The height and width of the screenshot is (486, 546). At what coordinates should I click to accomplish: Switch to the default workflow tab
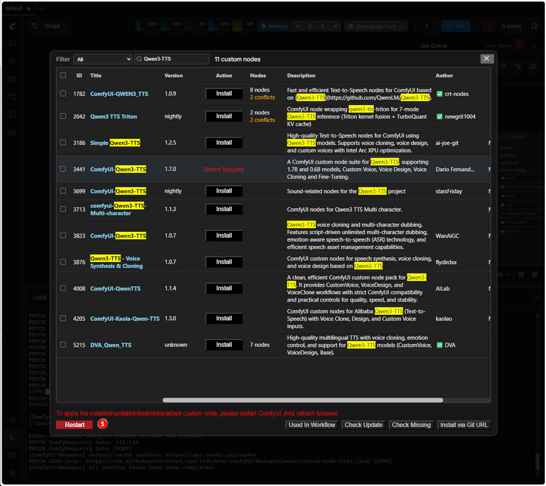pyautogui.click(x=18, y=8)
